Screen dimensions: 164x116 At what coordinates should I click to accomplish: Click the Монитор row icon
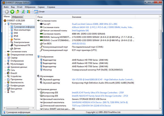click(41, 70)
